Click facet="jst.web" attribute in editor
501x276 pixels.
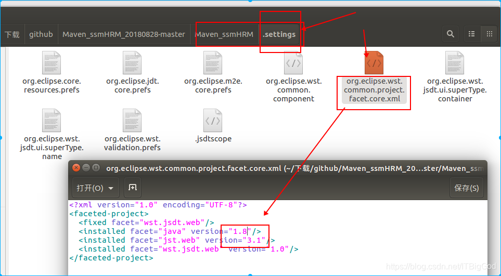tap(165, 240)
